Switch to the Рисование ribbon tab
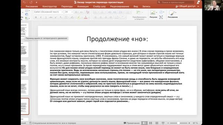 click(x=32, y=7)
